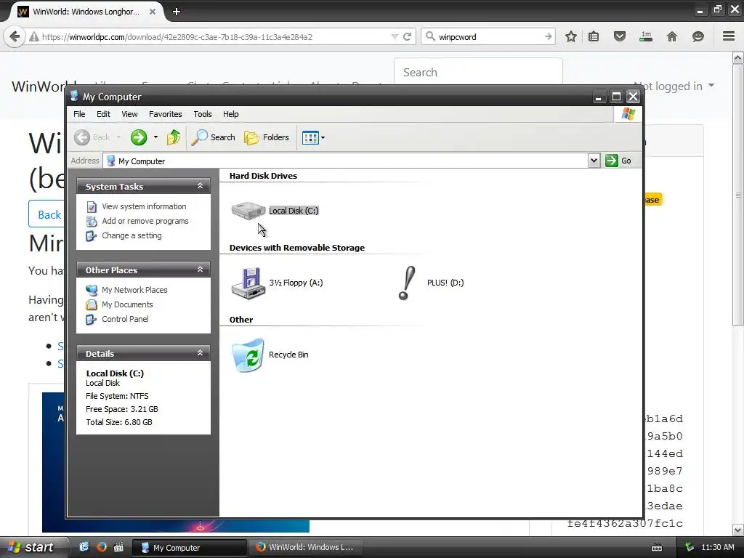Click Firefox back navigation button
This screenshot has width=744, height=558.
pos(15,36)
